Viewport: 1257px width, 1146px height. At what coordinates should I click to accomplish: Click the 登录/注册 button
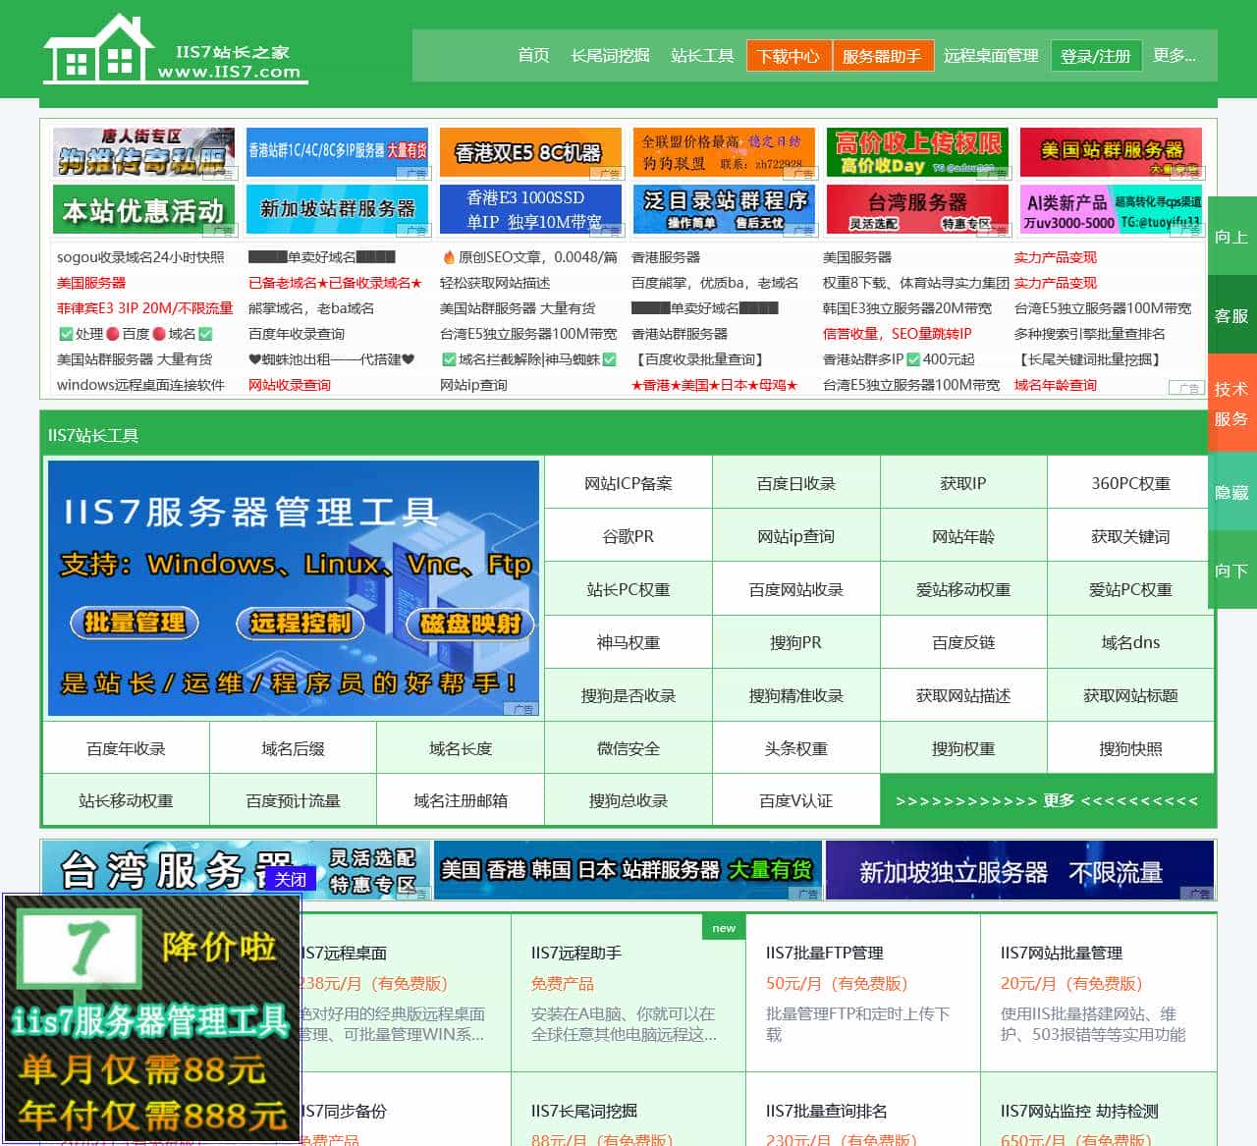click(1096, 56)
